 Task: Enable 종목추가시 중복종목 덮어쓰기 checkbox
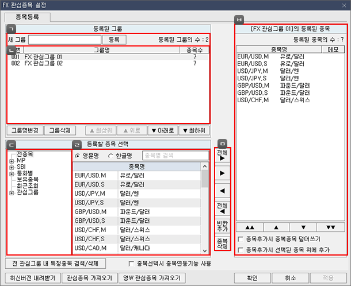(241, 239)
